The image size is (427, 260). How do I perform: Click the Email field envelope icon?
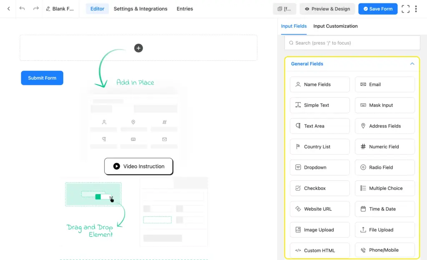pos(362,84)
